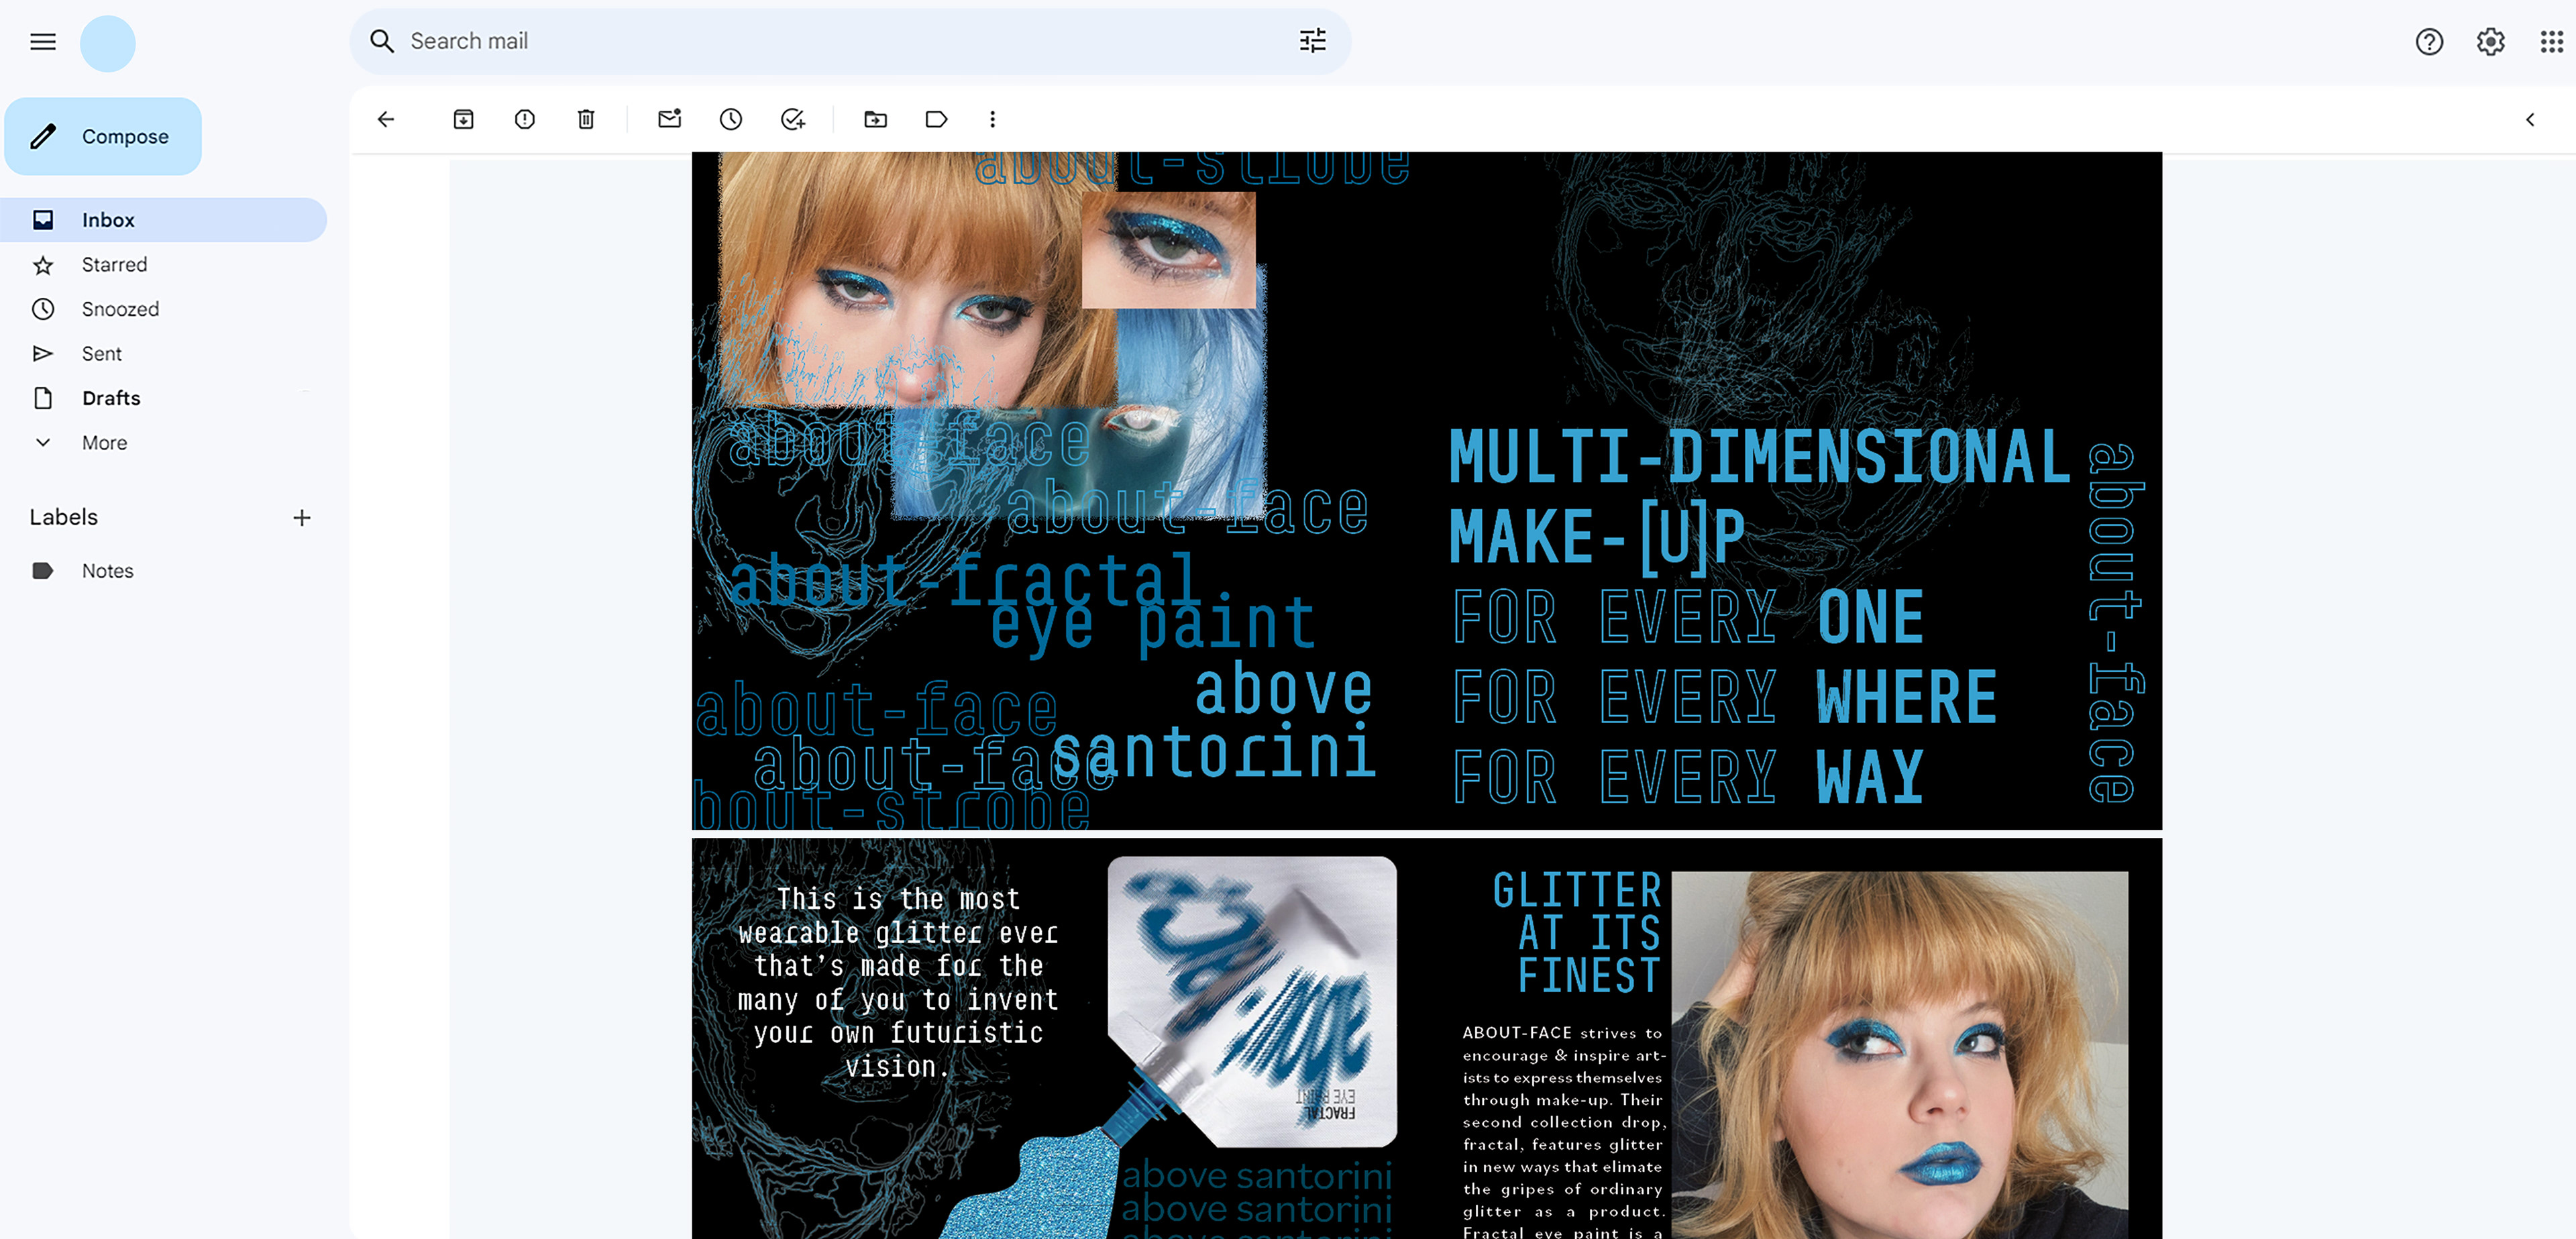Move email to a folder
Image resolution: width=2576 pixels, height=1239 pixels.
click(875, 120)
